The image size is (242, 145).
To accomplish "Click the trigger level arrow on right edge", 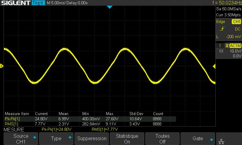I will click(214, 66).
